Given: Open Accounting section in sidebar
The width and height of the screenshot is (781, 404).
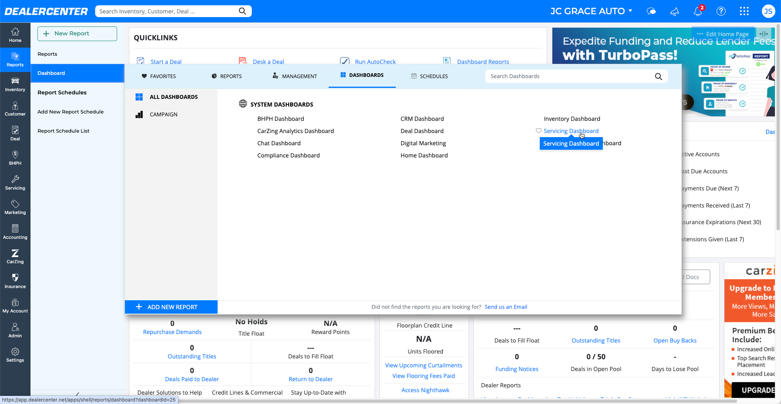Looking at the screenshot, I should tap(15, 232).
